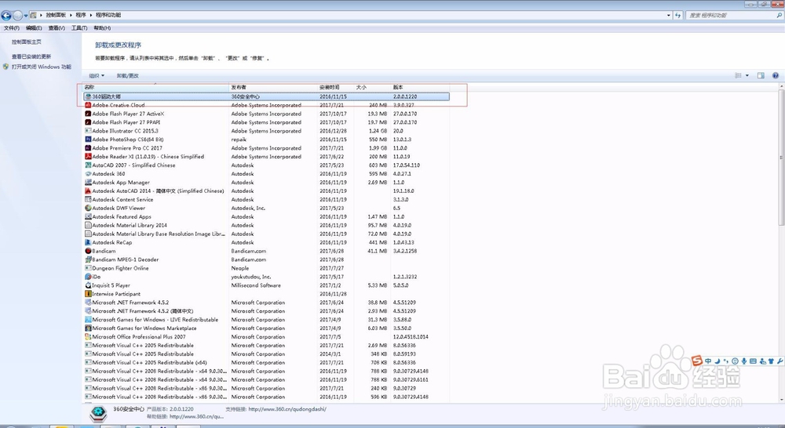Expand the 组织 dropdown
The height and width of the screenshot is (428, 785).
point(97,76)
